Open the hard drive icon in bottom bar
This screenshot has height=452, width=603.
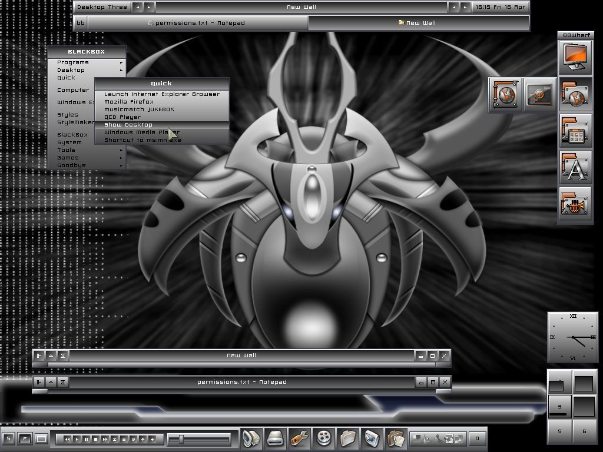276,438
